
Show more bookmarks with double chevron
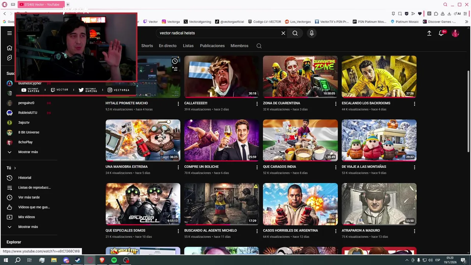[x=467, y=22]
